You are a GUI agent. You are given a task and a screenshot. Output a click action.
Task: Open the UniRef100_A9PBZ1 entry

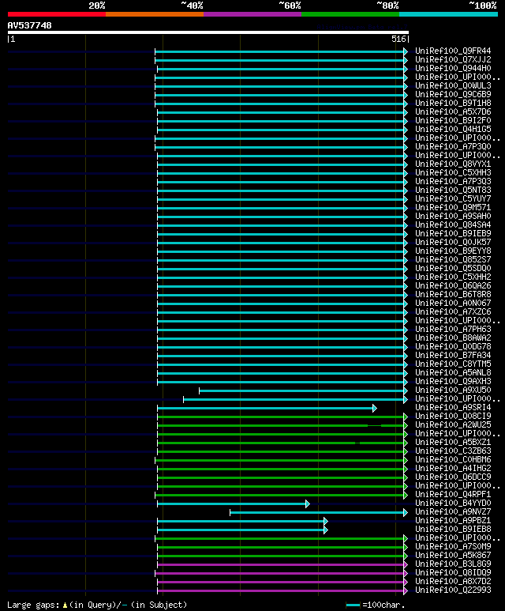(453, 520)
